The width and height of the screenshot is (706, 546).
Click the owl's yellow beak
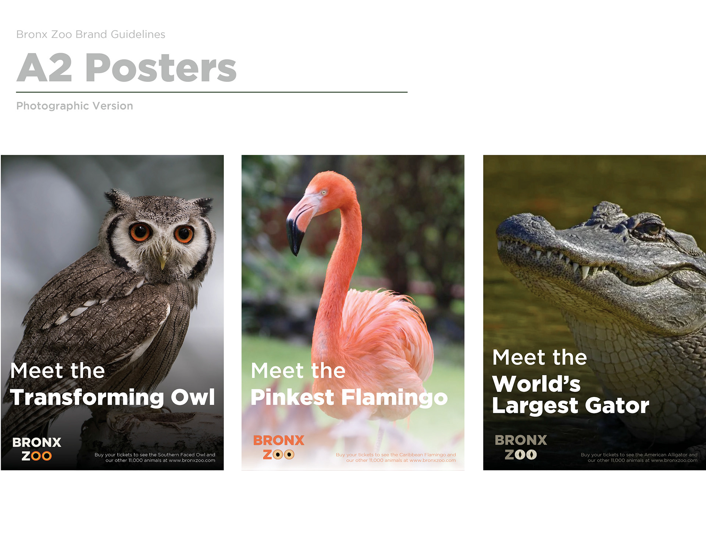click(162, 260)
